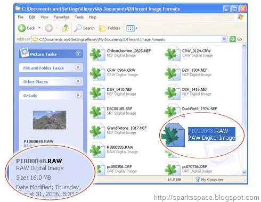Click the green Back arrow button

coord(22,28)
